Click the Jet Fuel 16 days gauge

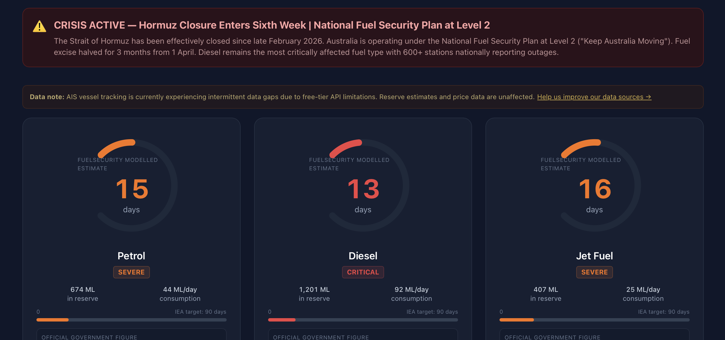(594, 186)
